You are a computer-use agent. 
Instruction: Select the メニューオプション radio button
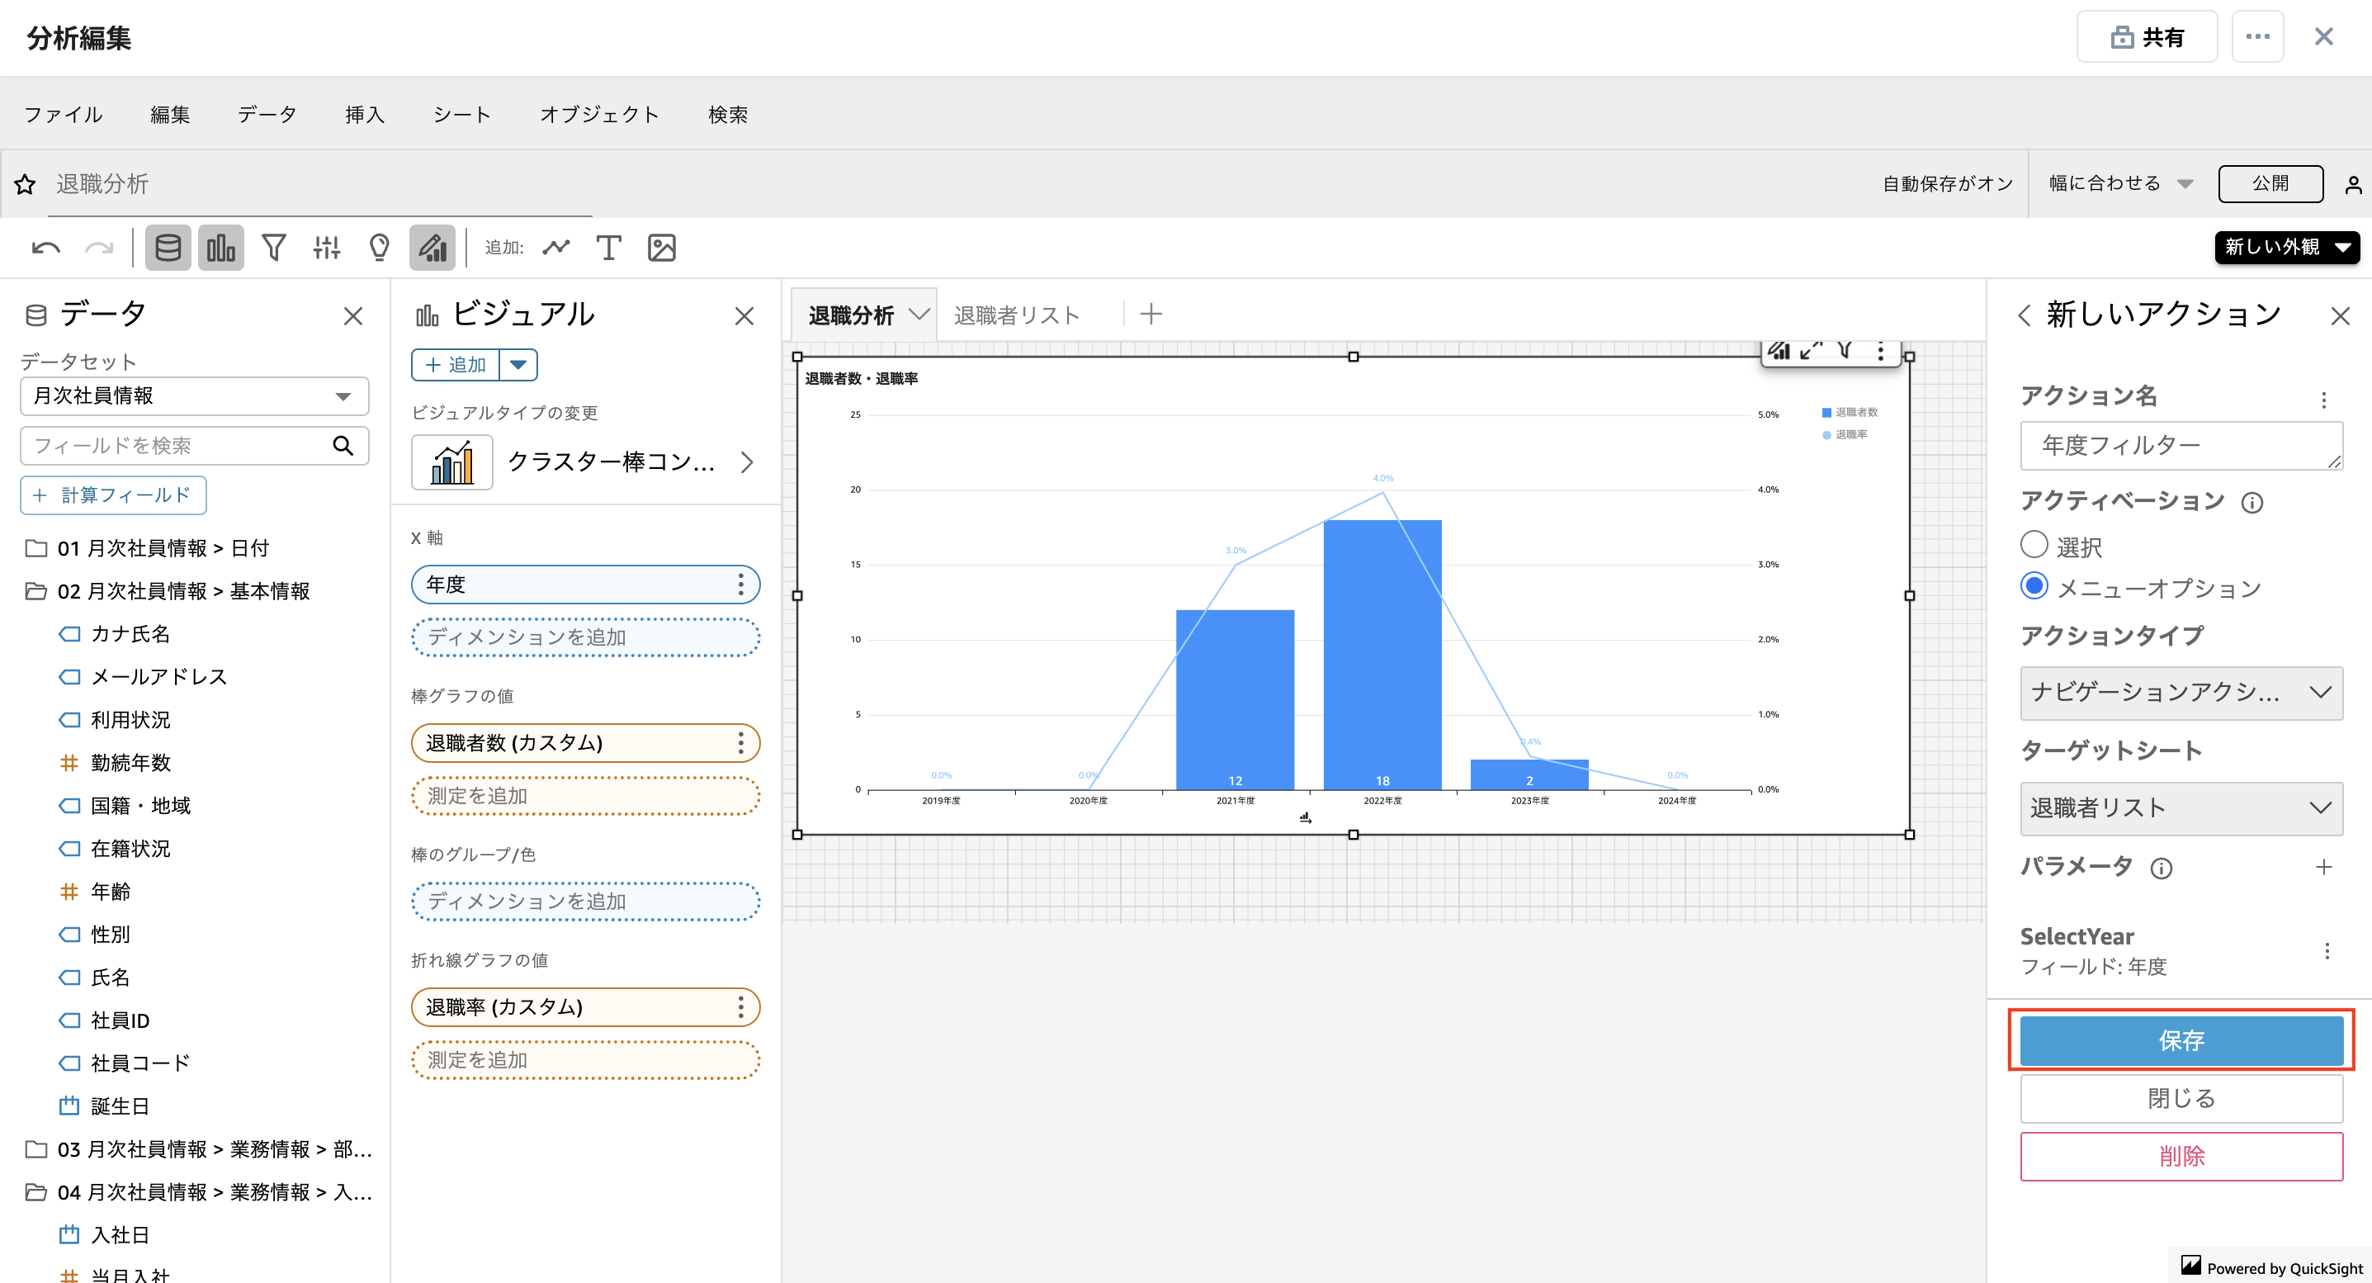pos(2034,587)
